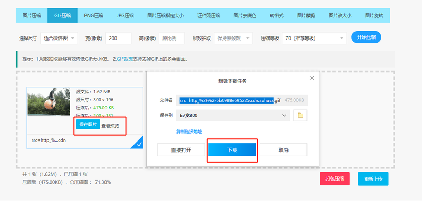The width and height of the screenshot is (422, 216).
Task: Click the 总压缩率 71.38% summary text
Action: (90, 182)
